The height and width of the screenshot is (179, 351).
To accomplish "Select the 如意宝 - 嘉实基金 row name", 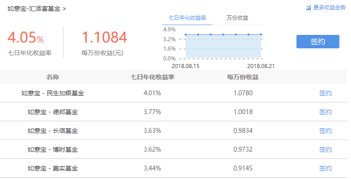I will coord(53,168).
